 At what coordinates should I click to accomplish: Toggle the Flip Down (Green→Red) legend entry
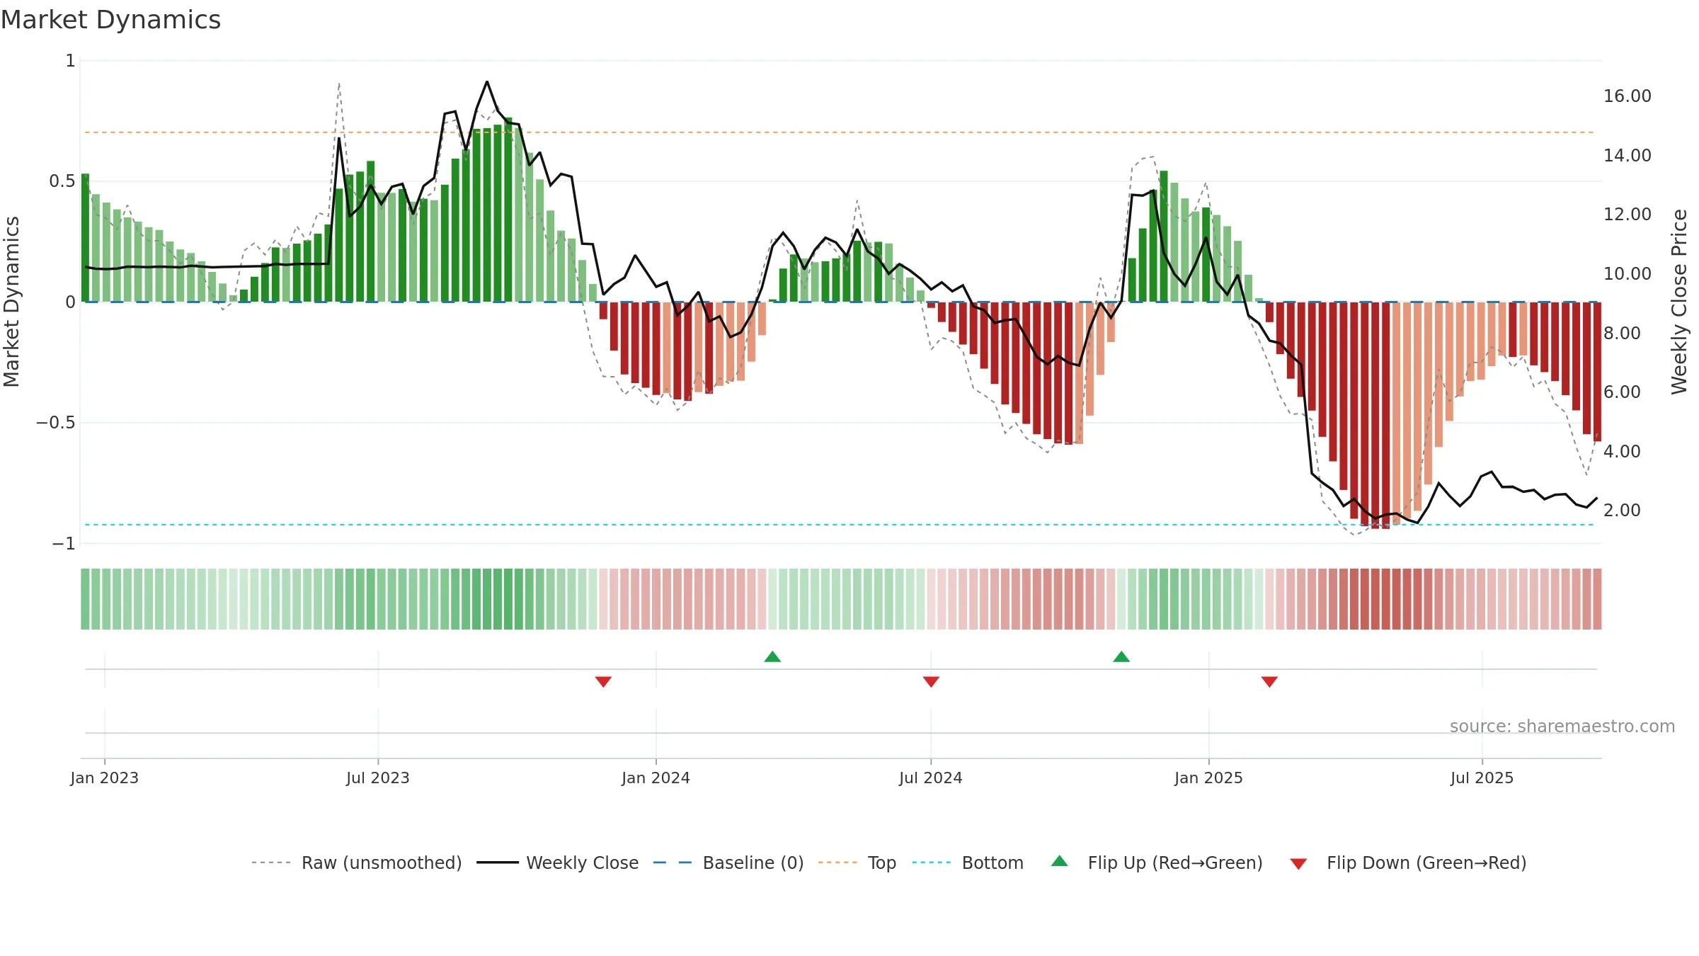pyautogui.click(x=1408, y=863)
